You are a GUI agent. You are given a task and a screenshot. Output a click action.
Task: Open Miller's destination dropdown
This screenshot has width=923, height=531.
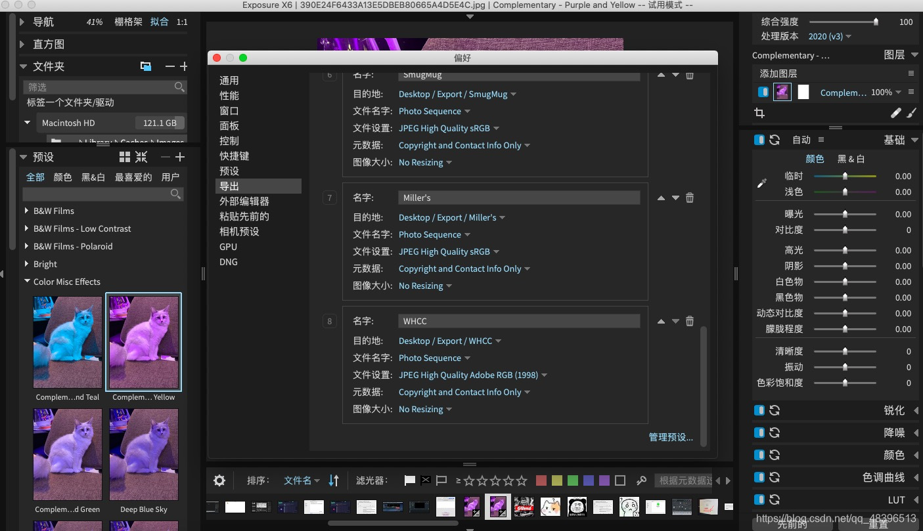point(452,217)
